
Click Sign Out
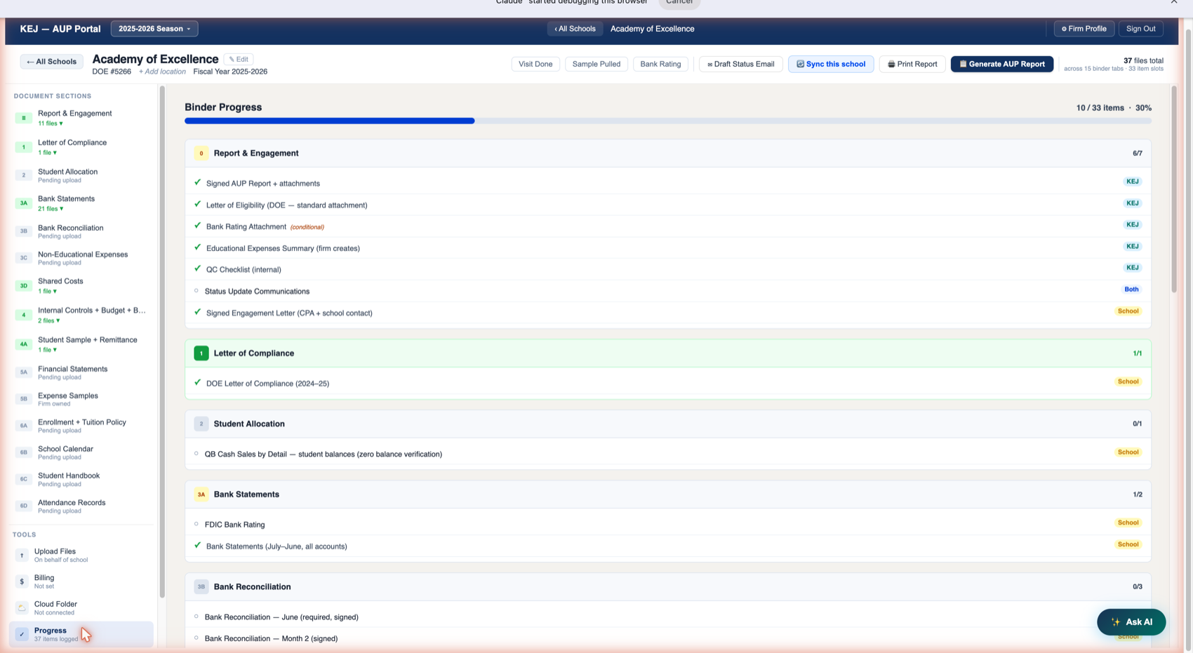click(x=1140, y=29)
